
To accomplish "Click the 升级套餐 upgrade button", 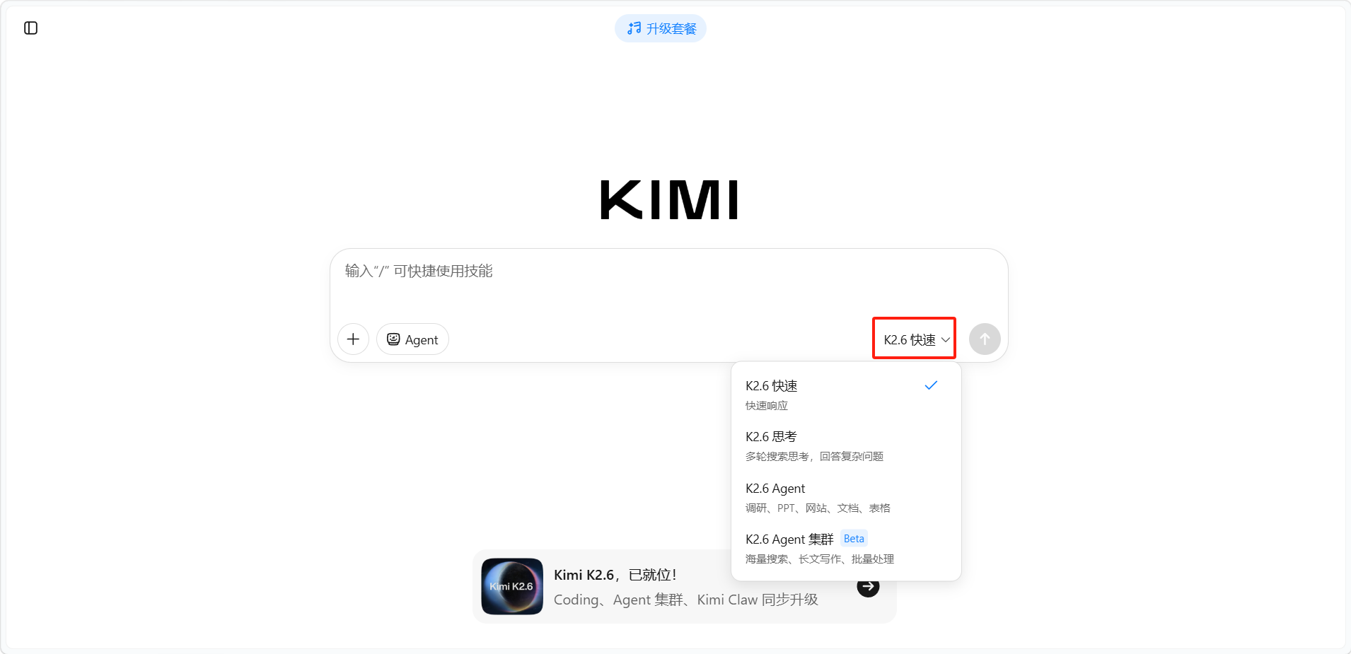I will click(x=661, y=28).
